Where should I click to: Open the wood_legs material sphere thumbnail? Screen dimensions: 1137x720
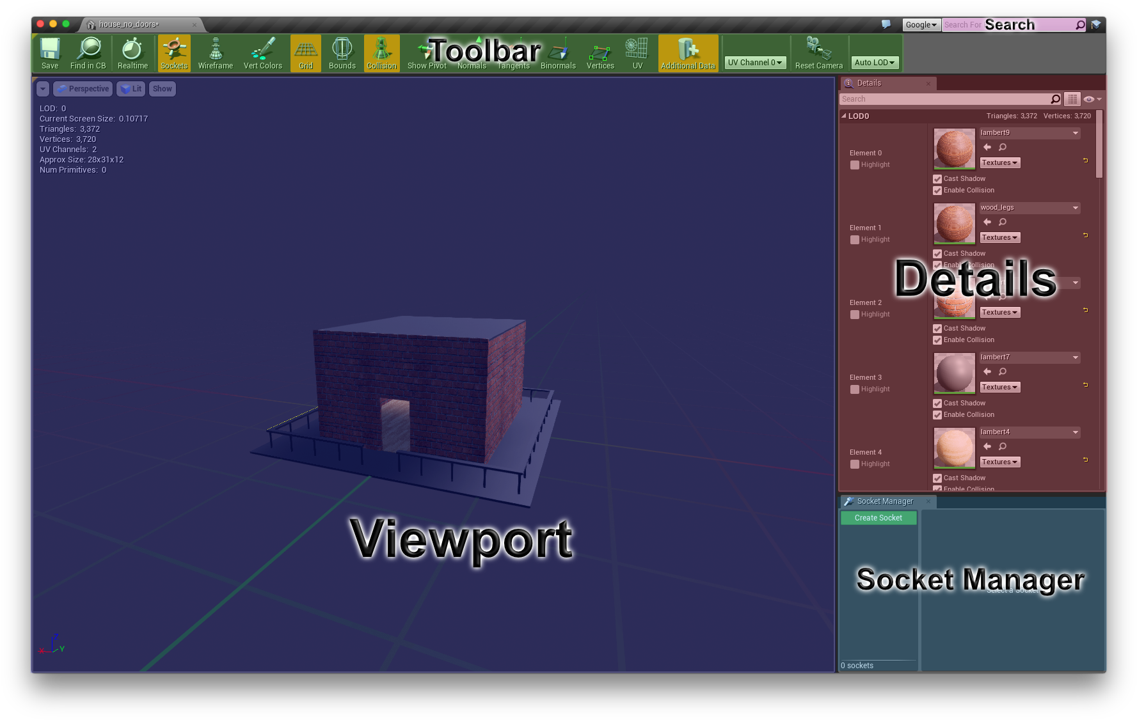pyautogui.click(x=953, y=224)
